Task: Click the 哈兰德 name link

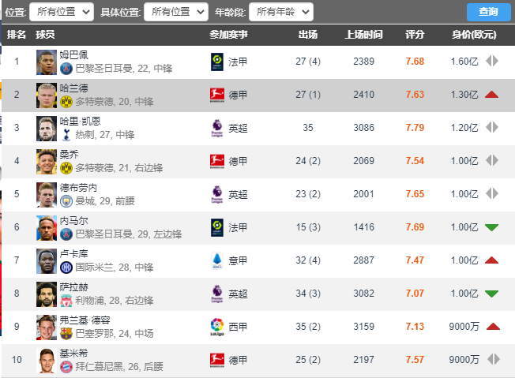Action: (x=73, y=88)
